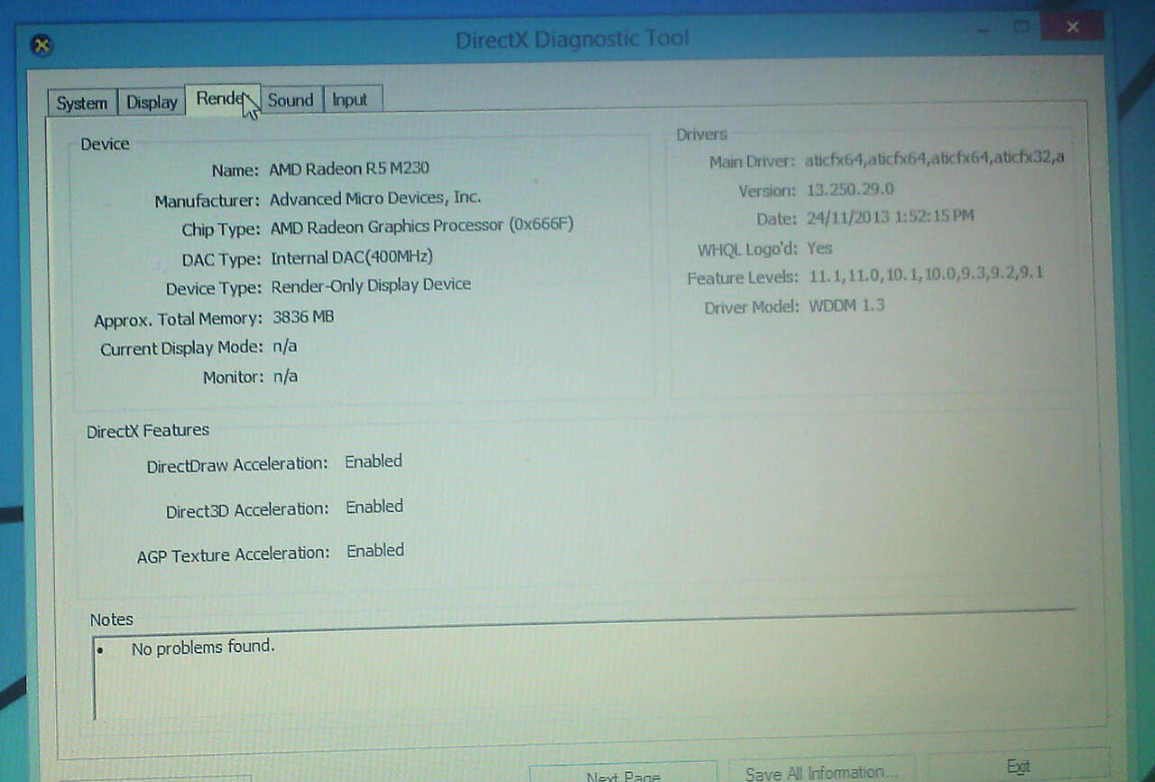Click Render-Only Display Device value
The width and height of the screenshot is (1155, 782).
pos(371,285)
